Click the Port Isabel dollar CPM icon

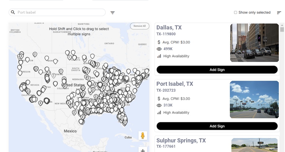tap(159, 99)
